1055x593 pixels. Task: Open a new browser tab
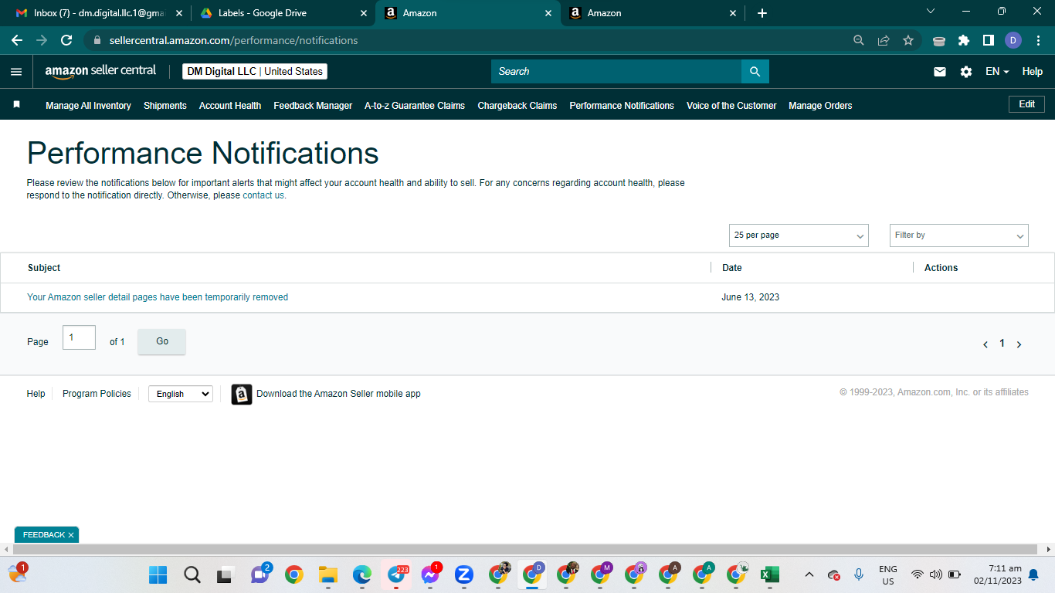point(762,13)
